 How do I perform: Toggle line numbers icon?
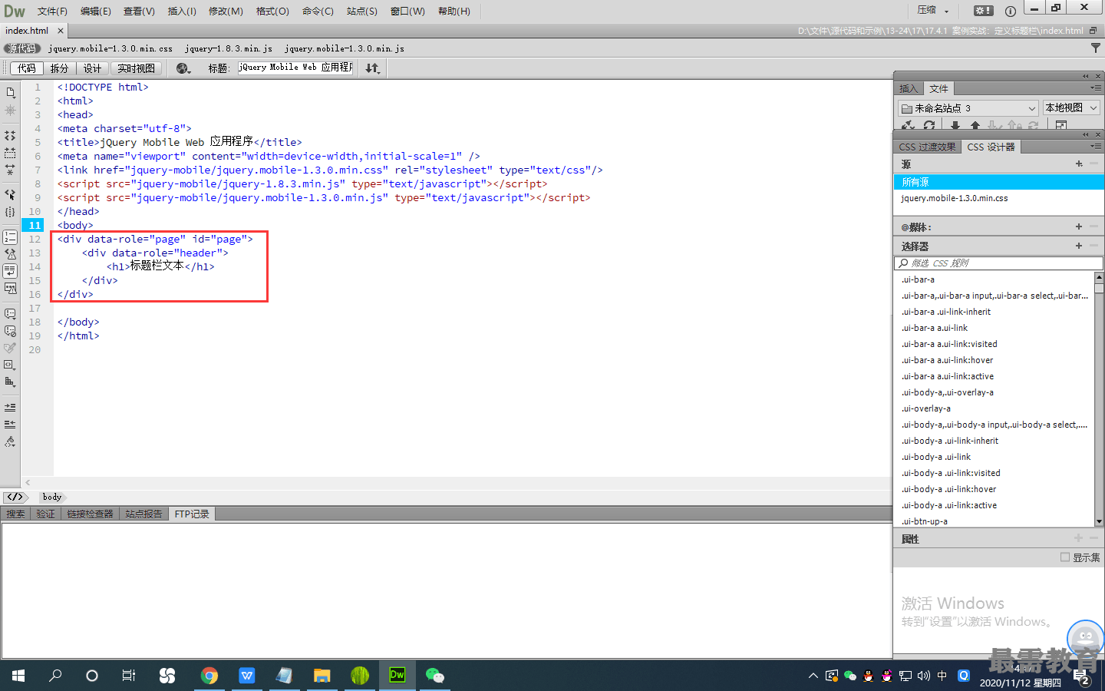point(10,237)
